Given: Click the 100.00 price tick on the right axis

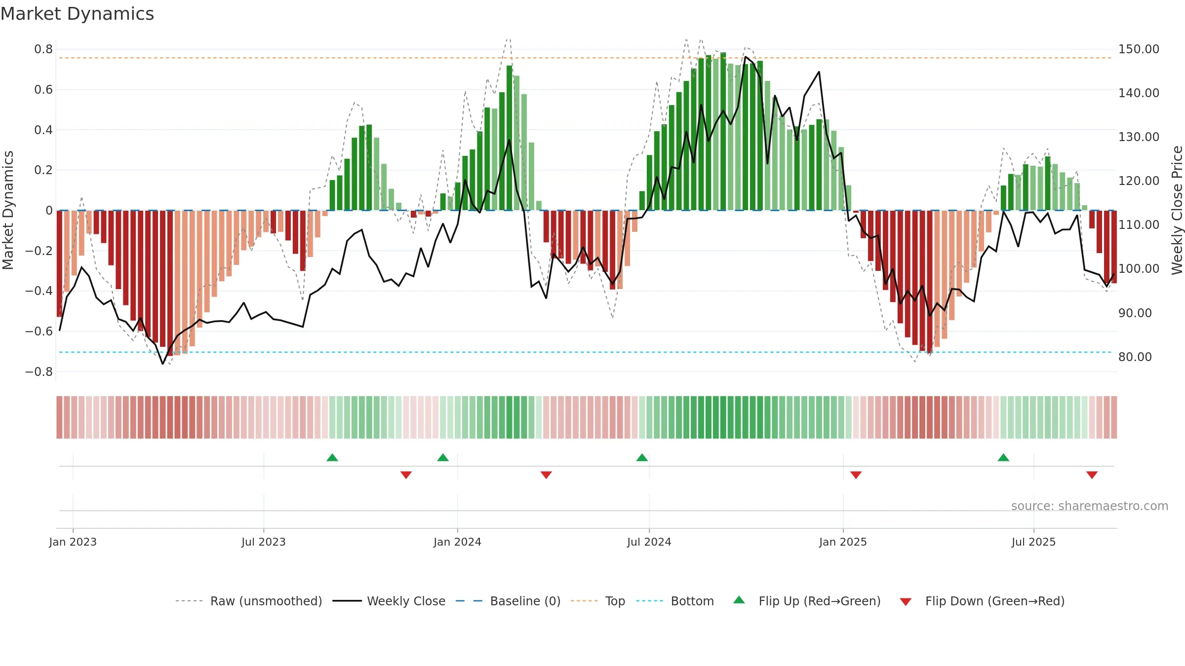Looking at the screenshot, I should pos(1139,269).
